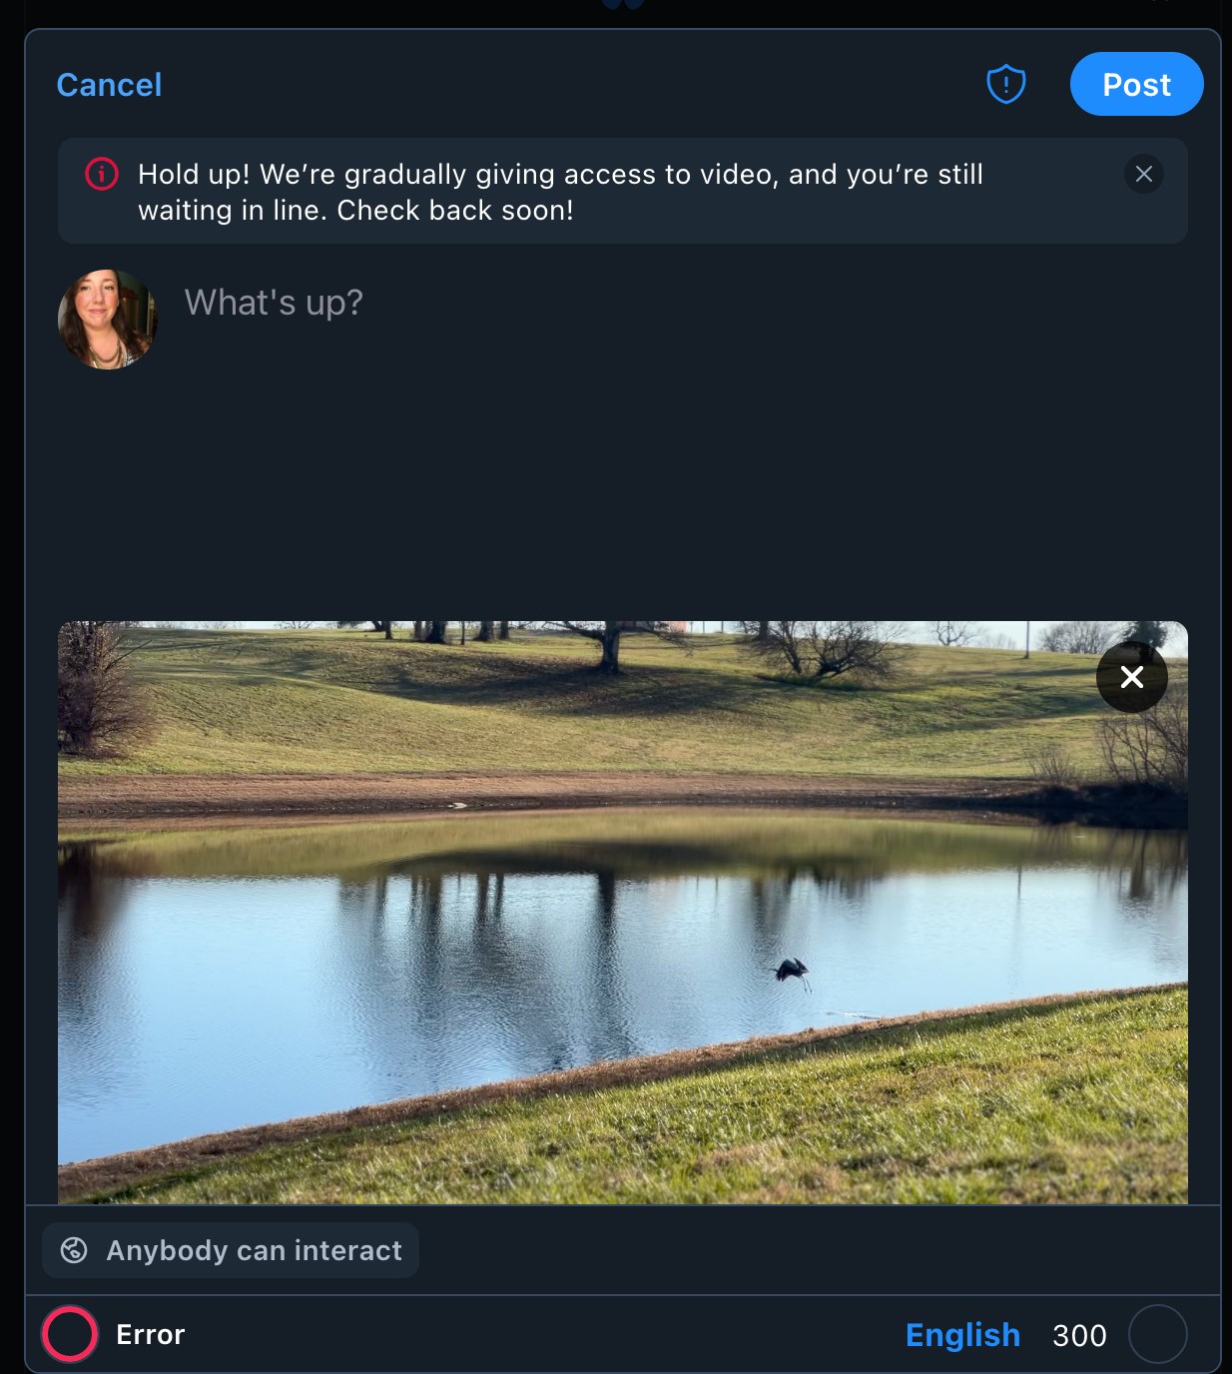Screen dimensions: 1232x1374
Task: Click the empty compose area below placeholder
Action: pyautogui.click(x=619, y=469)
